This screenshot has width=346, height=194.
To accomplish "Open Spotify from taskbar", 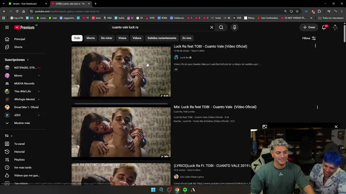I will pos(185,190).
